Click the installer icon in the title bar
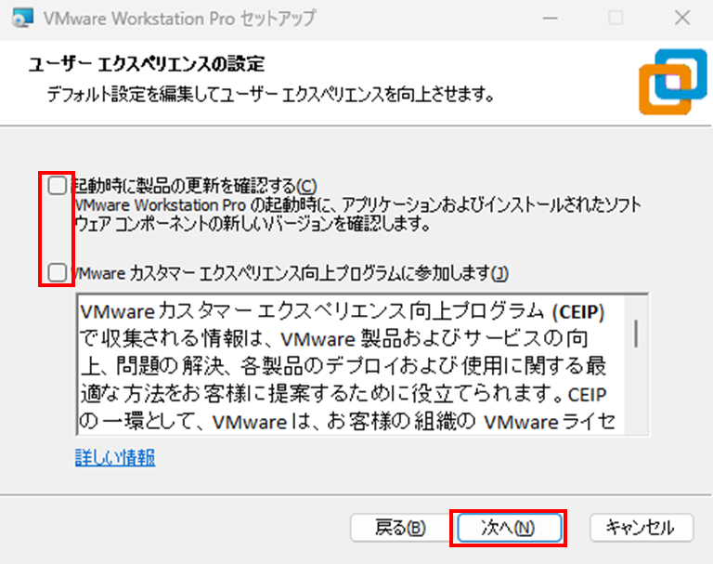The width and height of the screenshot is (713, 564). (23, 18)
